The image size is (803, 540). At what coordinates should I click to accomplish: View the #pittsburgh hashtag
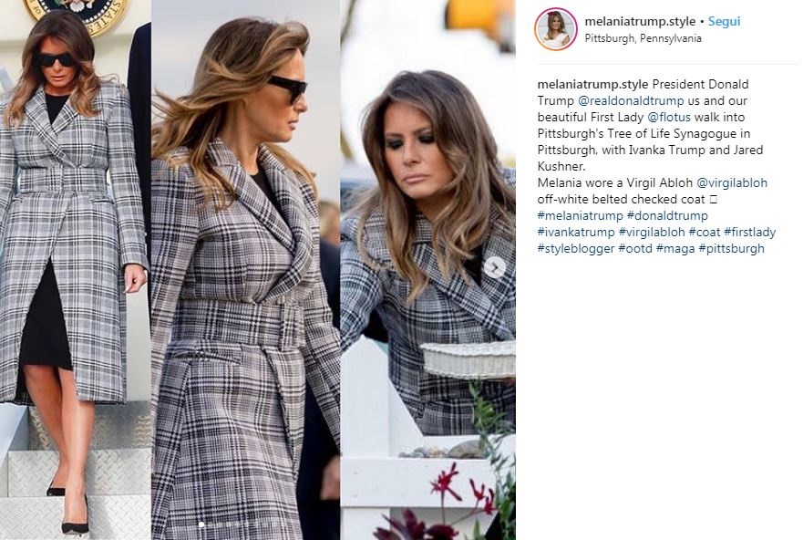(x=731, y=248)
